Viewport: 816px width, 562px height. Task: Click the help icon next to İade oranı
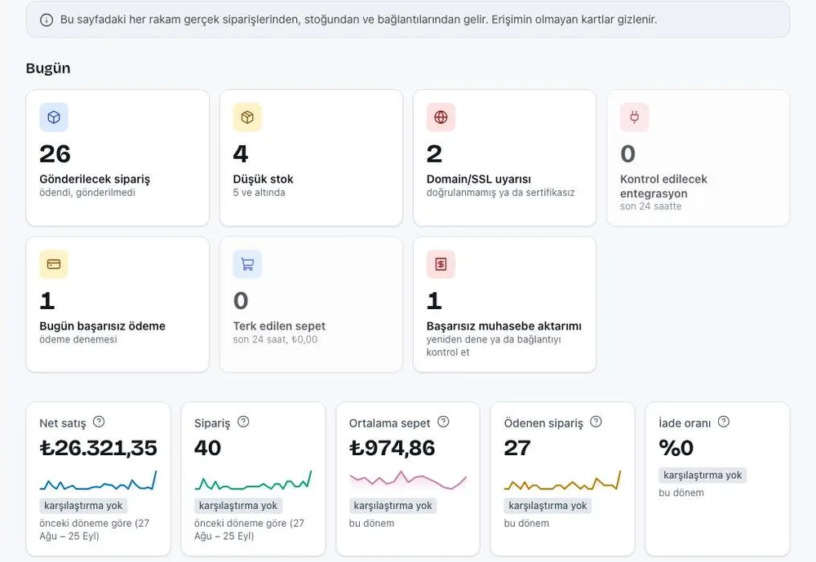tap(723, 422)
